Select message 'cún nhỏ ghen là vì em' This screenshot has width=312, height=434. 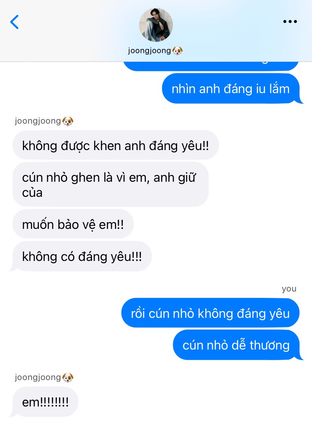click(x=111, y=185)
